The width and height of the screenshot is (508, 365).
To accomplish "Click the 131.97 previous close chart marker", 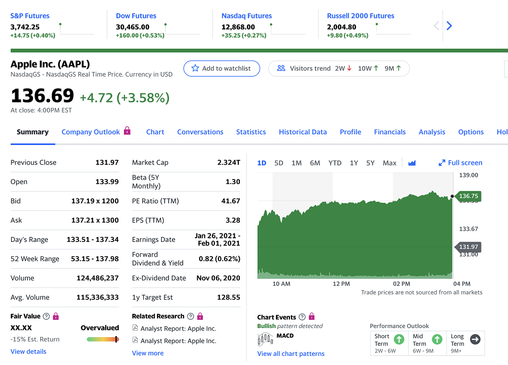I will tap(468, 247).
